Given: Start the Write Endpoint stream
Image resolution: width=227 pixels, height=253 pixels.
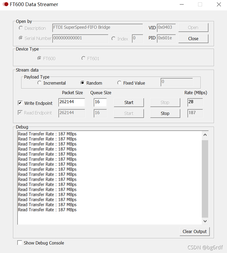Looking at the screenshot, I should pyautogui.click(x=129, y=102).
